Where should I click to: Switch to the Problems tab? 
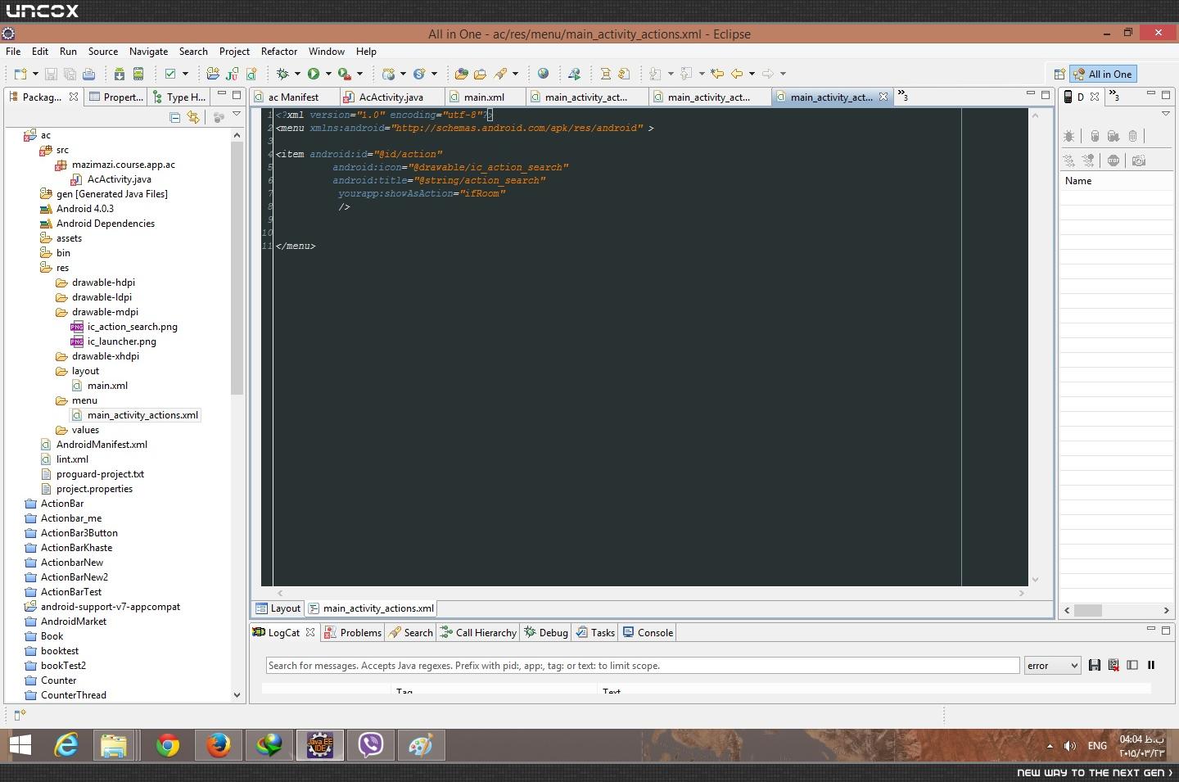tap(353, 632)
